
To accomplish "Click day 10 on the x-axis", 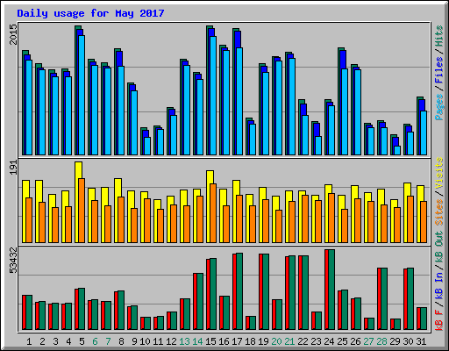I will pos(145,341).
